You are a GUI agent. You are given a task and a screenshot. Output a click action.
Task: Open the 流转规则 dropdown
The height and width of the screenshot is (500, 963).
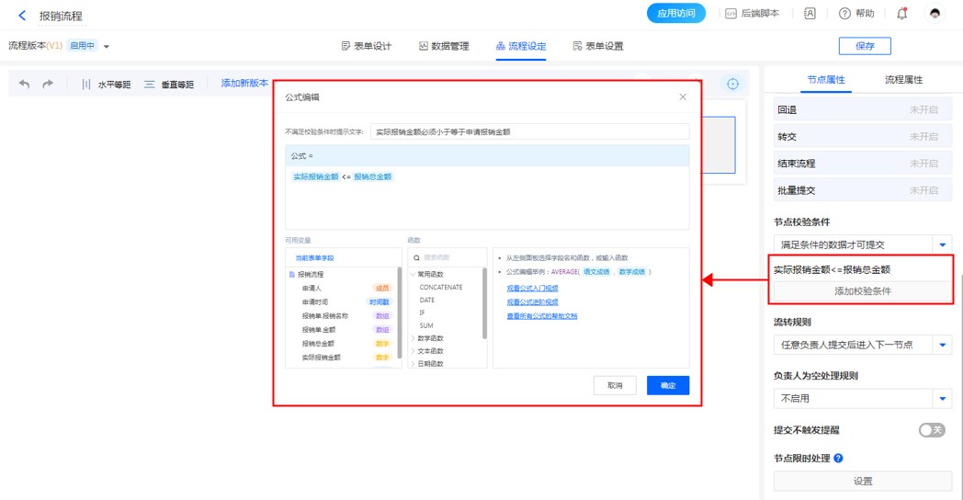[x=942, y=346]
